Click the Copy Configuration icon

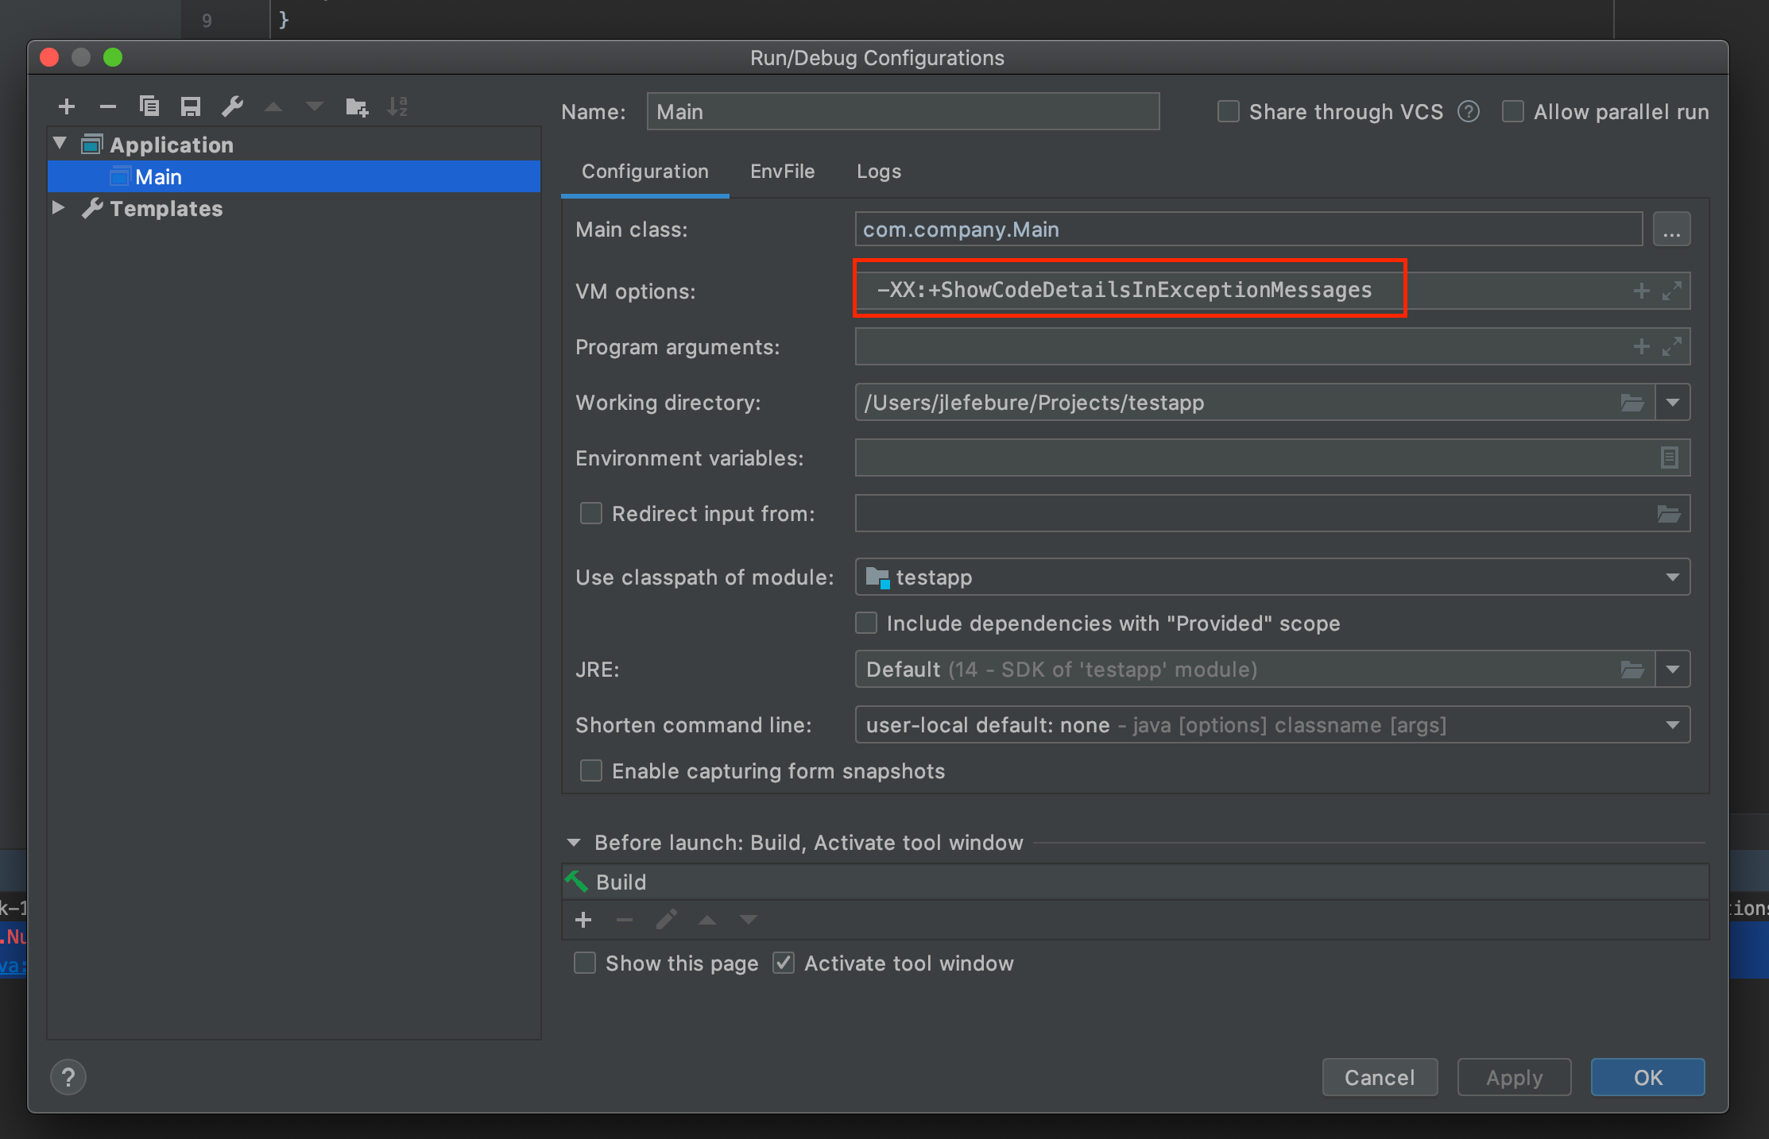(x=149, y=106)
